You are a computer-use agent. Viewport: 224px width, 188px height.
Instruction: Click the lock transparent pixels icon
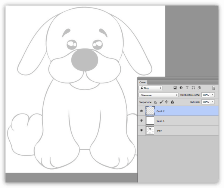pyautogui.click(x=156, y=102)
